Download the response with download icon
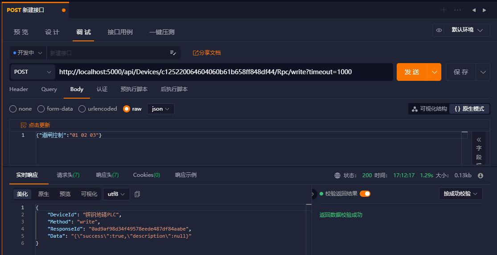Viewport: 497px width, 255px height. [x=481, y=175]
